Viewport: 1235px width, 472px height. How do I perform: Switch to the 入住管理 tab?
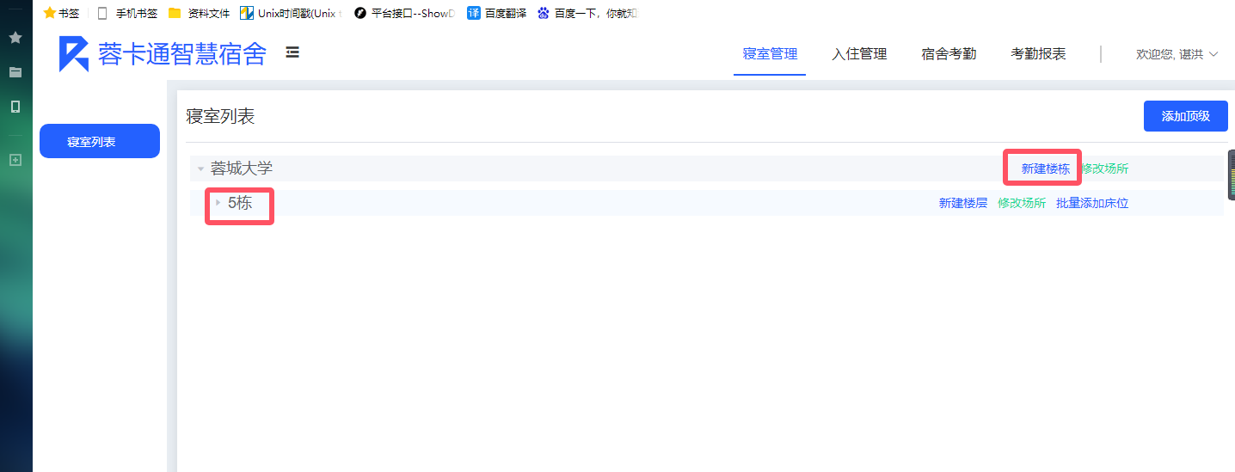[859, 54]
